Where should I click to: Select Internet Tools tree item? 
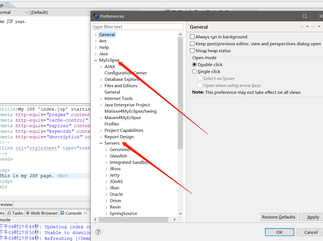click(x=119, y=98)
